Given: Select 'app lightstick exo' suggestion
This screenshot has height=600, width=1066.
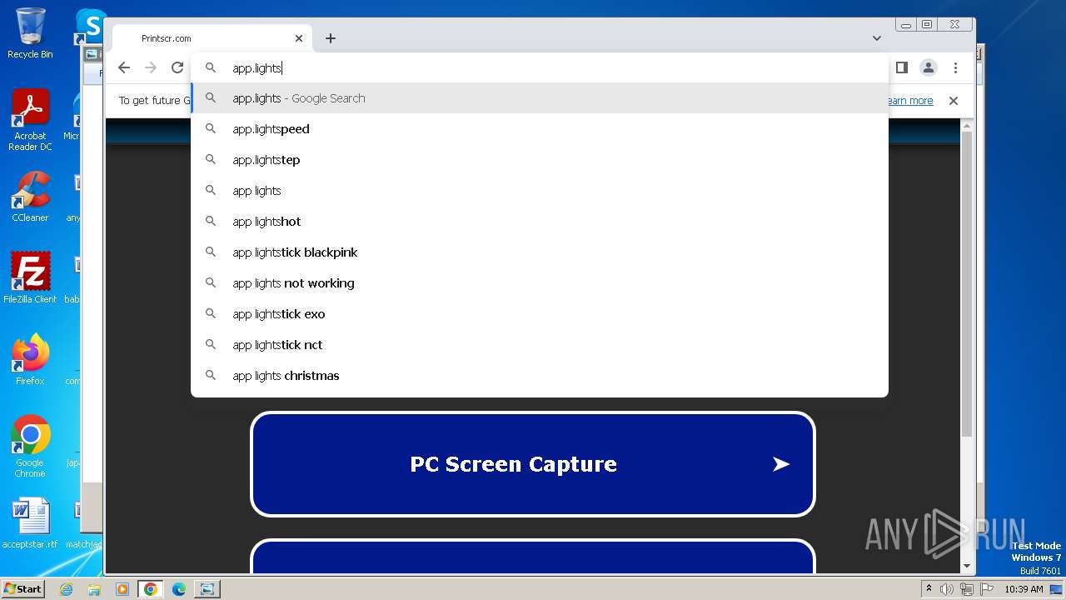Looking at the screenshot, I should tap(540, 314).
